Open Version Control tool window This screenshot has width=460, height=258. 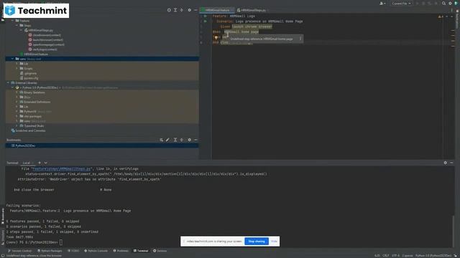(x=20, y=251)
